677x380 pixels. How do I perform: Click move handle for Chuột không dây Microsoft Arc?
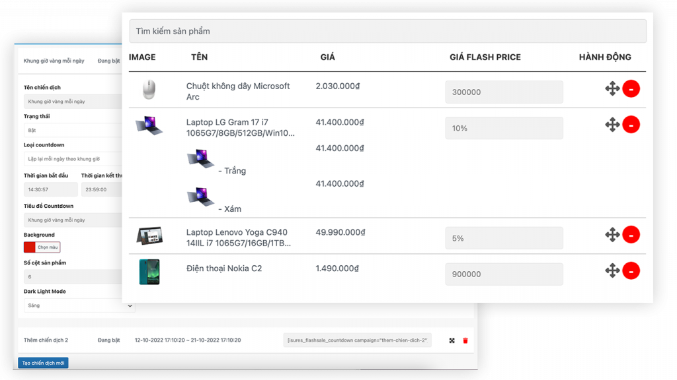point(612,88)
